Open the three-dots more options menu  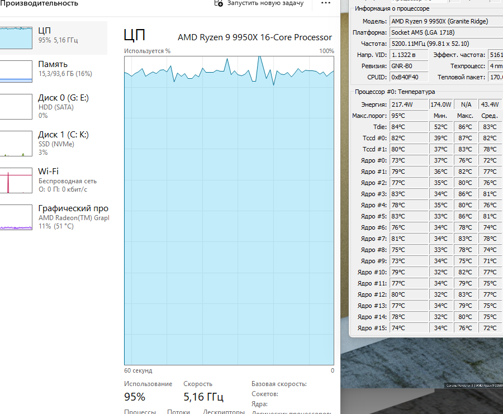point(326,3)
